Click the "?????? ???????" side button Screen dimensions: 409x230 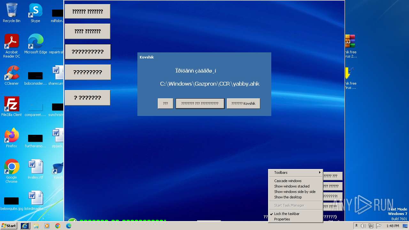pyautogui.click(x=88, y=11)
